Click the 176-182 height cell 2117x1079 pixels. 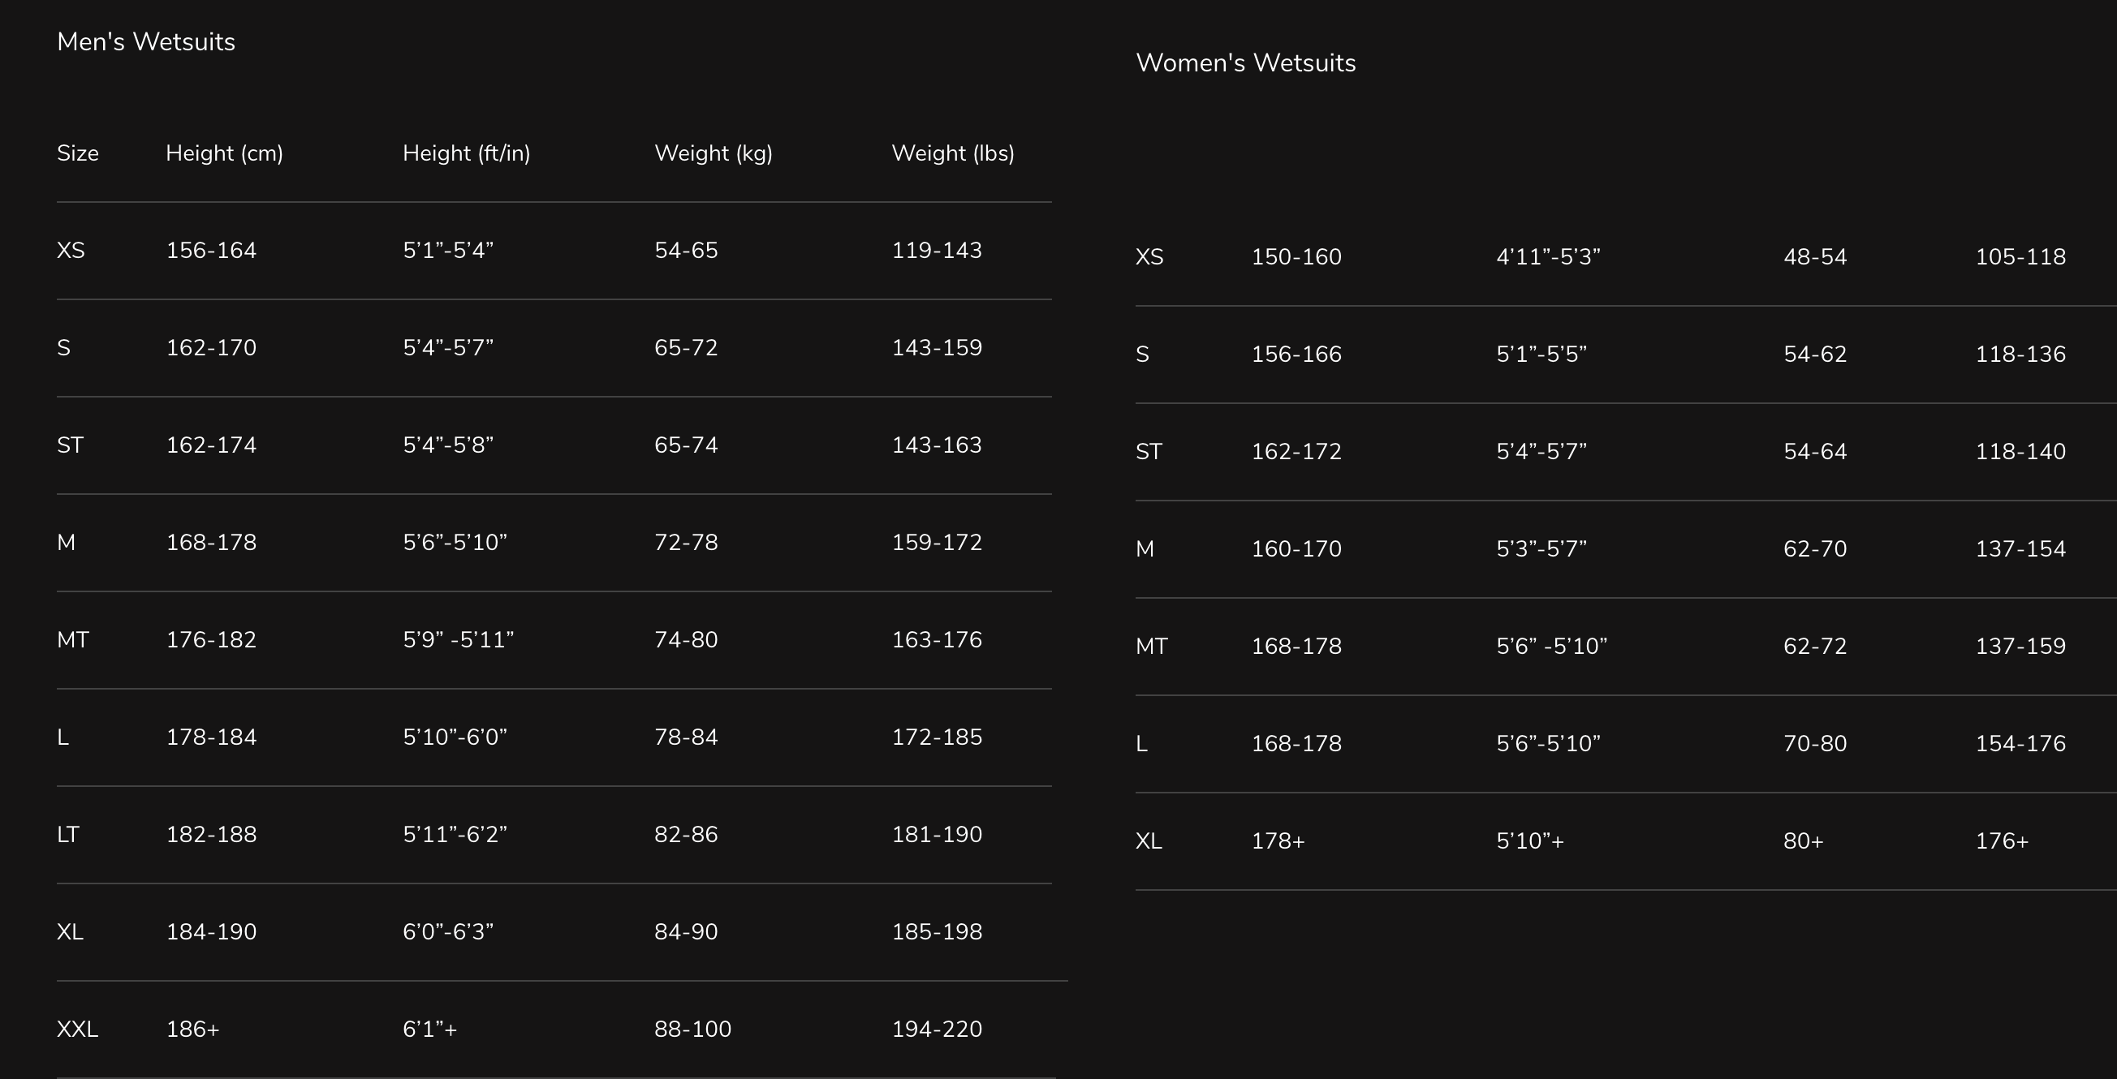(x=211, y=639)
